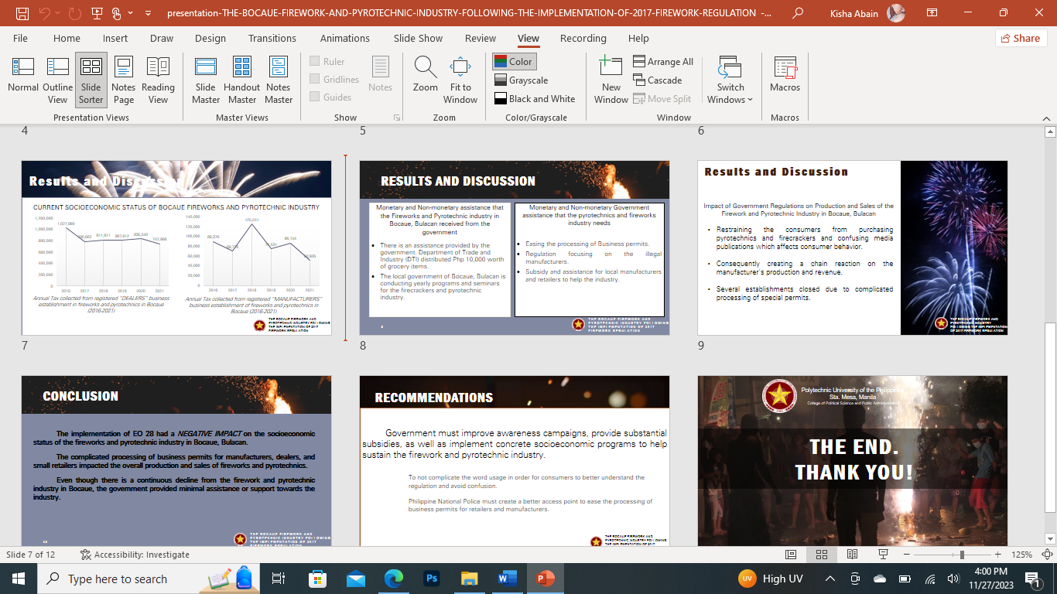Open the Transitions tab
Image resolution: width=1057 pixels, height=594 pixels.
pos(272,38)
